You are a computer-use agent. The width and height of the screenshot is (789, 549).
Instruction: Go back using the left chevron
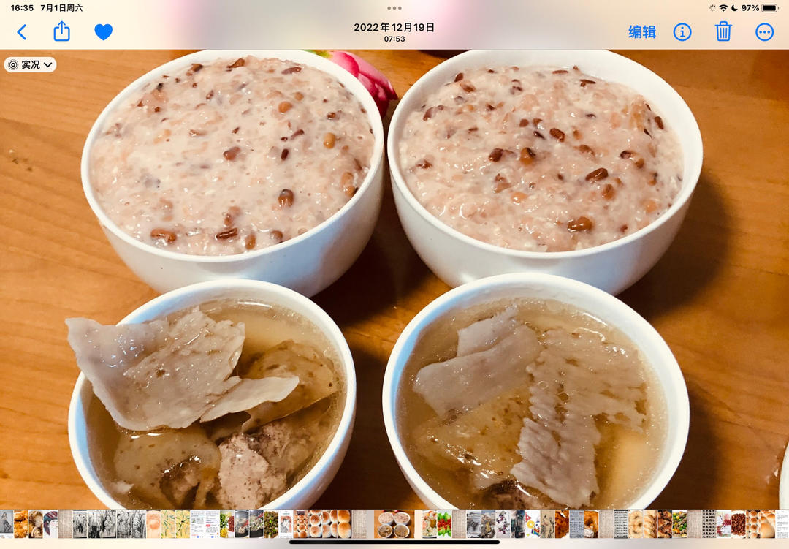click(x=22, y=32)
